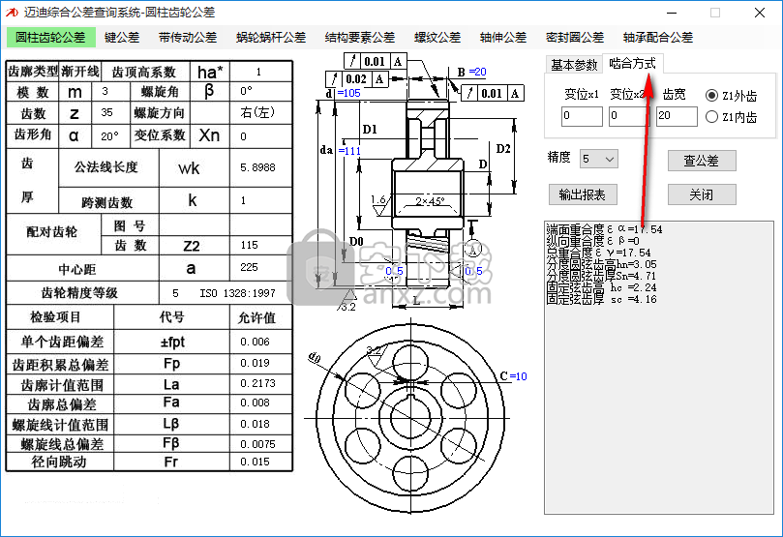This screenshot has width=783, height=537.
Task: Click the 变位x1 input field
Action: (582, 116)
